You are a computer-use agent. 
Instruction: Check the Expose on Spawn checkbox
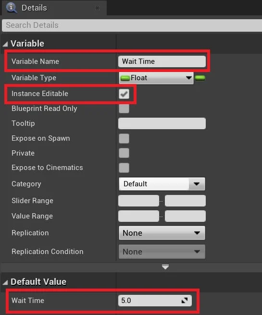coord(124,138)
